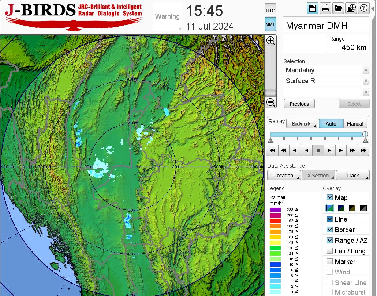Click the Help question mark icon

[x=363, y=8]
